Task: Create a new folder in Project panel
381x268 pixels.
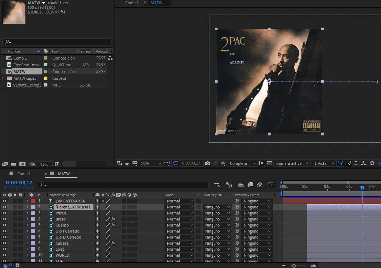Action: [13, 164]
